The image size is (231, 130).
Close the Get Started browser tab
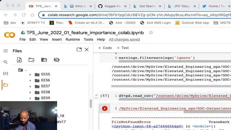point(160,6)
